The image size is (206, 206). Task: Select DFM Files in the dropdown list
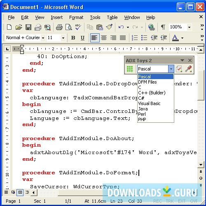(x=156, y=82)
